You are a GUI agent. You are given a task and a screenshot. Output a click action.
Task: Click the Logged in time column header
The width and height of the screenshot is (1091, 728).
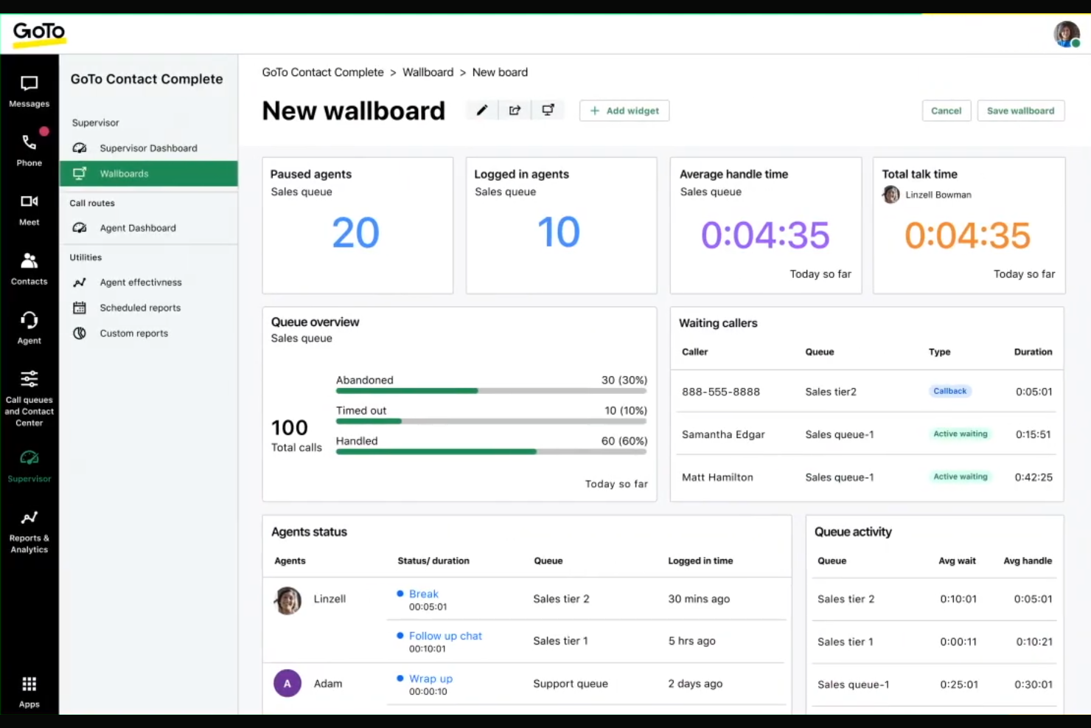[700, 561]
